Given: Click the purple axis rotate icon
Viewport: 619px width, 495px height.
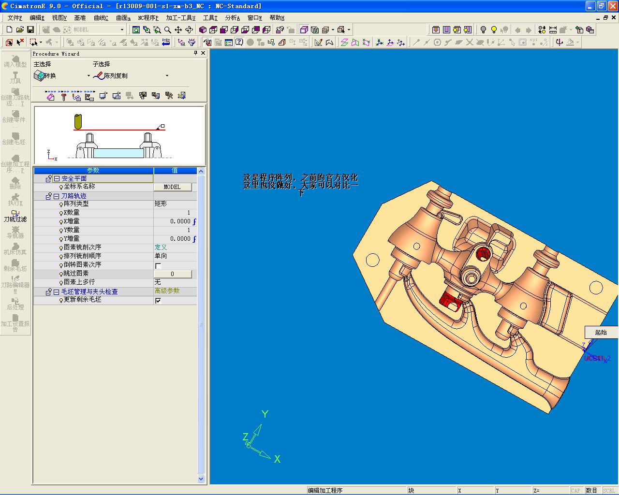Looking at the screenshot, I should pos(560,43).
